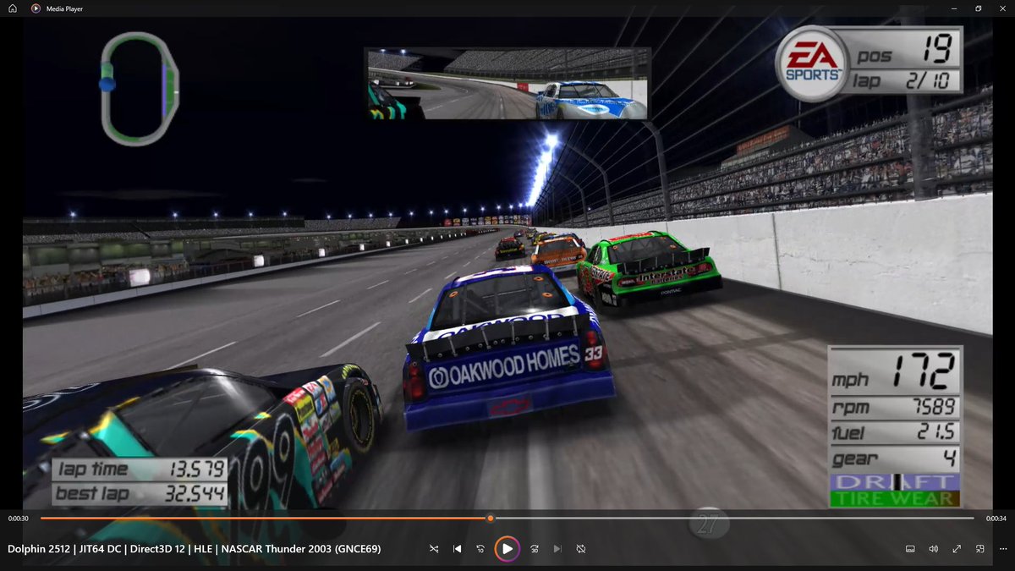Restore down the Media Player window
This screenshot has width=1015, height=571.
pos(979,8)
